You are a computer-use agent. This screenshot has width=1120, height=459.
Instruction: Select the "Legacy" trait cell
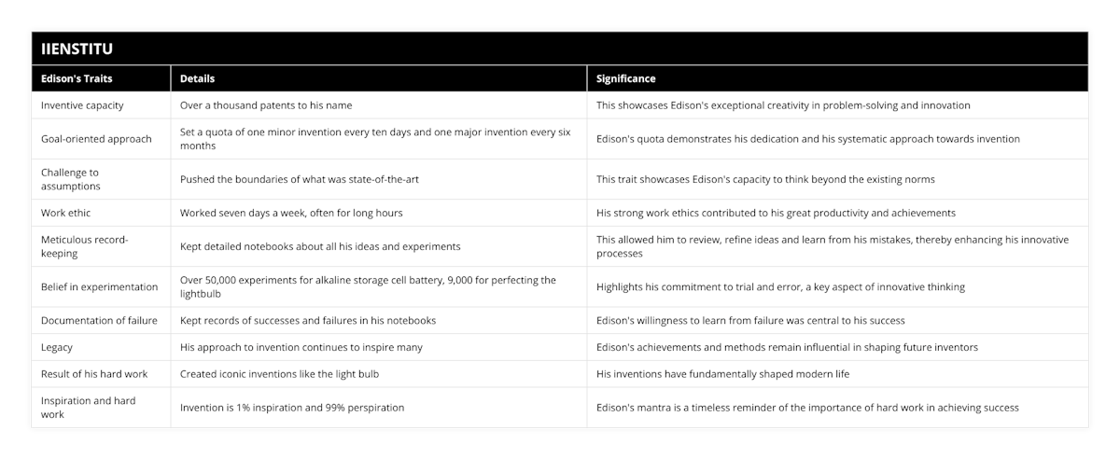[x=56, y=347]
